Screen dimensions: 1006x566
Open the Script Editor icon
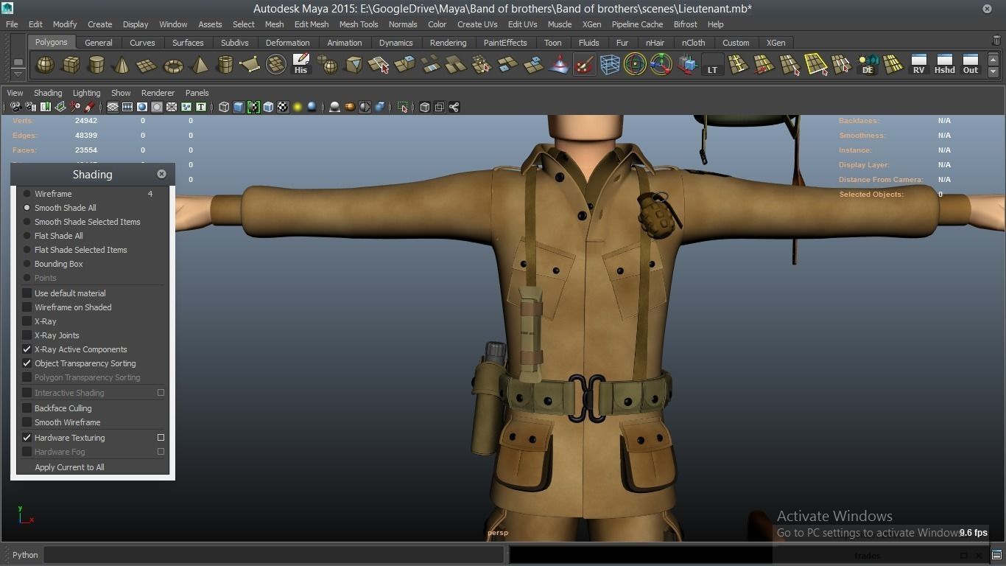pos(996,555)
